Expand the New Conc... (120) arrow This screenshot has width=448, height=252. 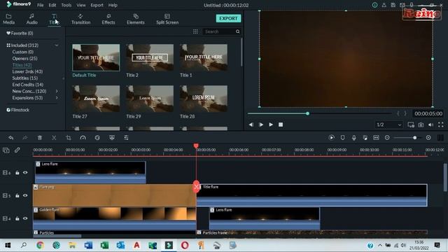[x=57, y=91]
